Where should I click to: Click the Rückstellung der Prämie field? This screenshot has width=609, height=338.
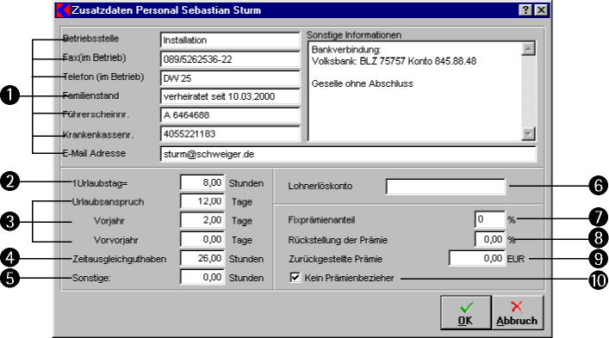(x=490, y=239)
